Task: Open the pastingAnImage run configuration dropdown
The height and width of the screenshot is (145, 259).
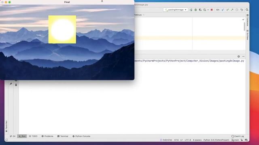Action: tap(175, 10)
